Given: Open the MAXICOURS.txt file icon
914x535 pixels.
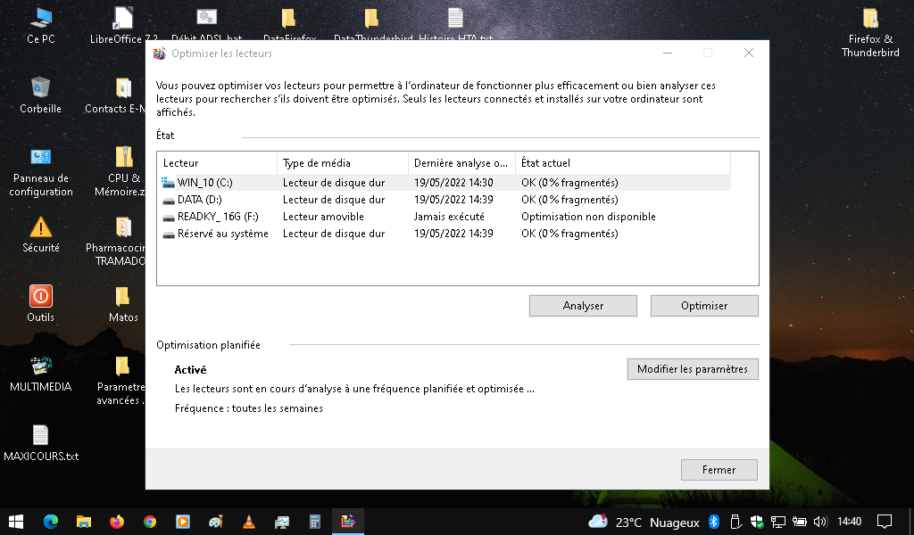Looking at the screenshot, I should click(x=41, y=443).
